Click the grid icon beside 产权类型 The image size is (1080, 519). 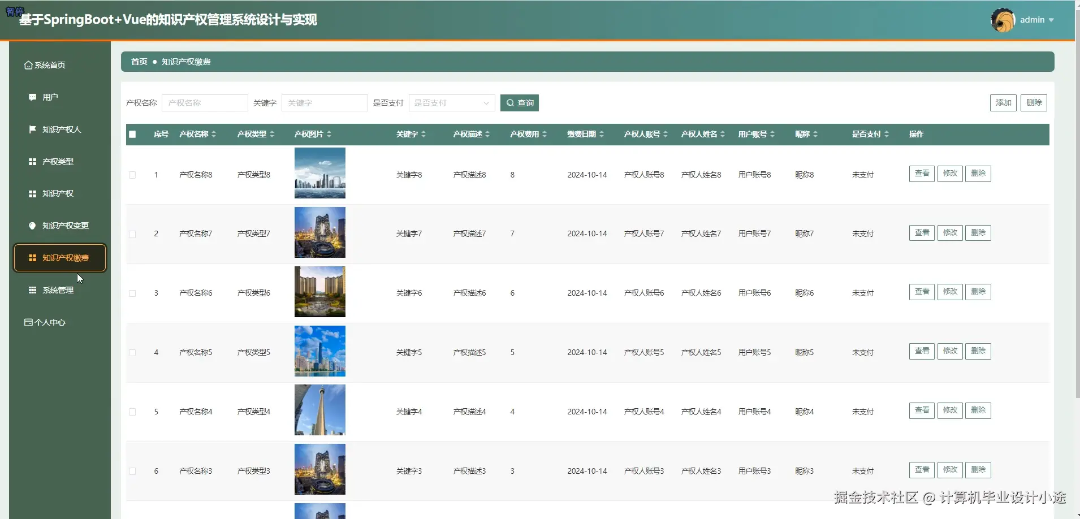click(32, 161)
